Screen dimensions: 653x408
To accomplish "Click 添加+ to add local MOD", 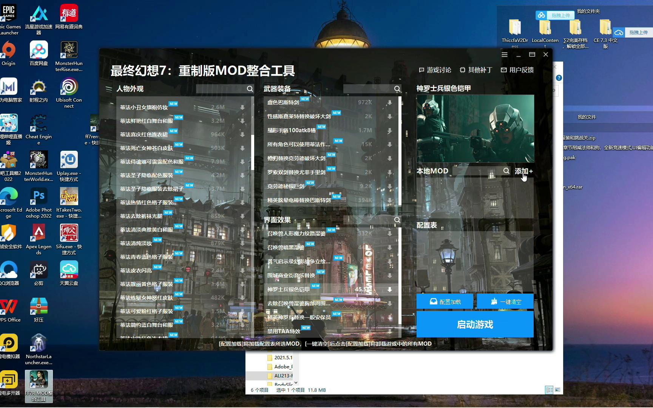I will (x=523, y=171).
